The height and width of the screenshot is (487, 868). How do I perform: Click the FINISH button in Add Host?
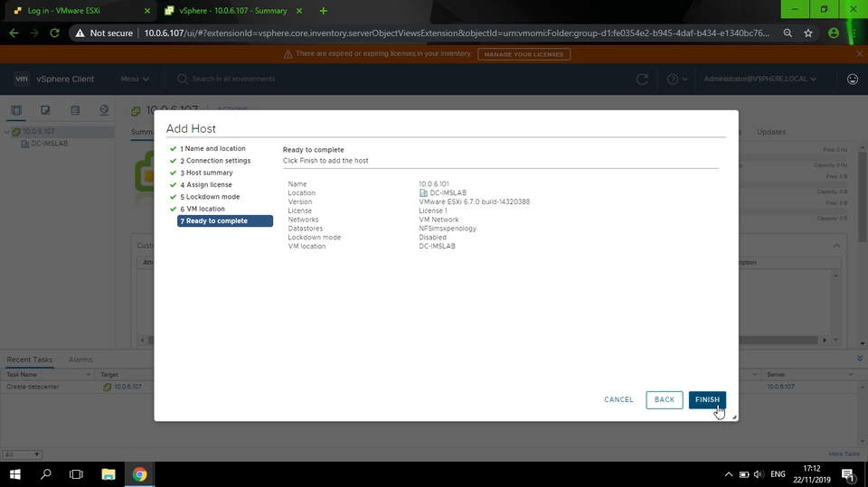707,399
